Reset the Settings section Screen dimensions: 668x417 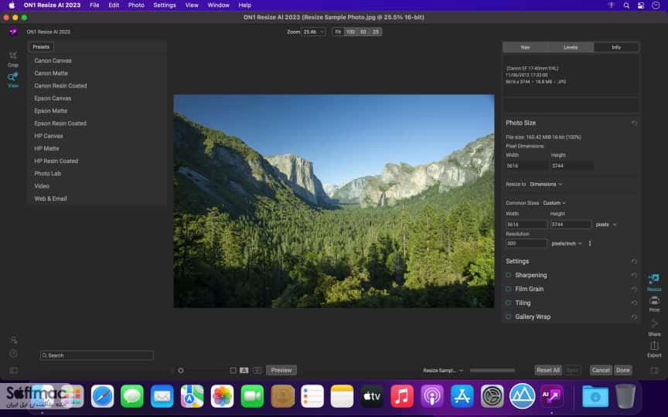pyautogui.click(x=634, y=261)
